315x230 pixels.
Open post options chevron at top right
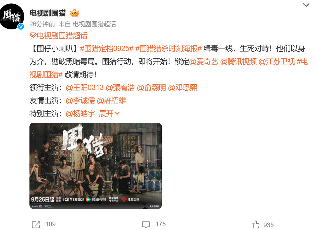click(x=306, y=5)
